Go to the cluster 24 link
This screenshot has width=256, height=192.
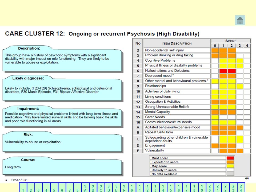[241, 188]
